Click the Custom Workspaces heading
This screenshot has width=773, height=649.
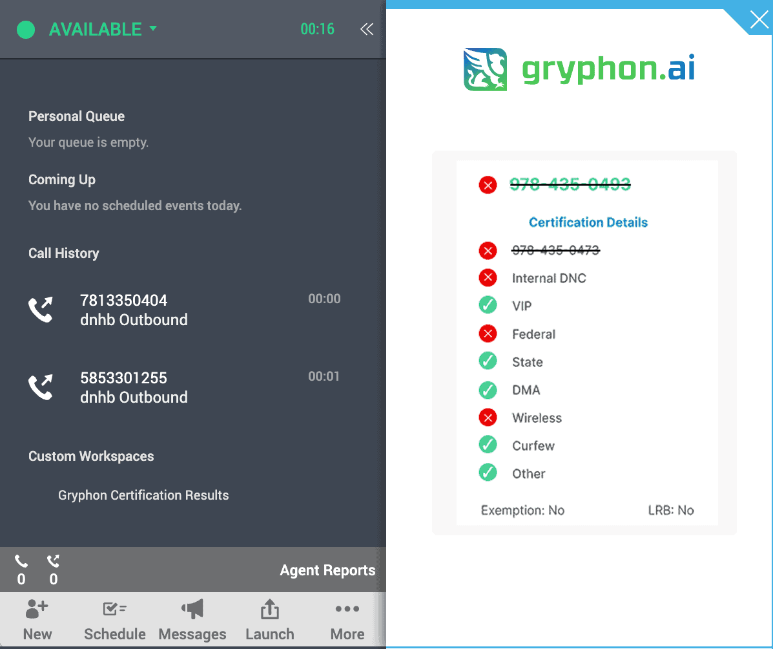point(91,456)
